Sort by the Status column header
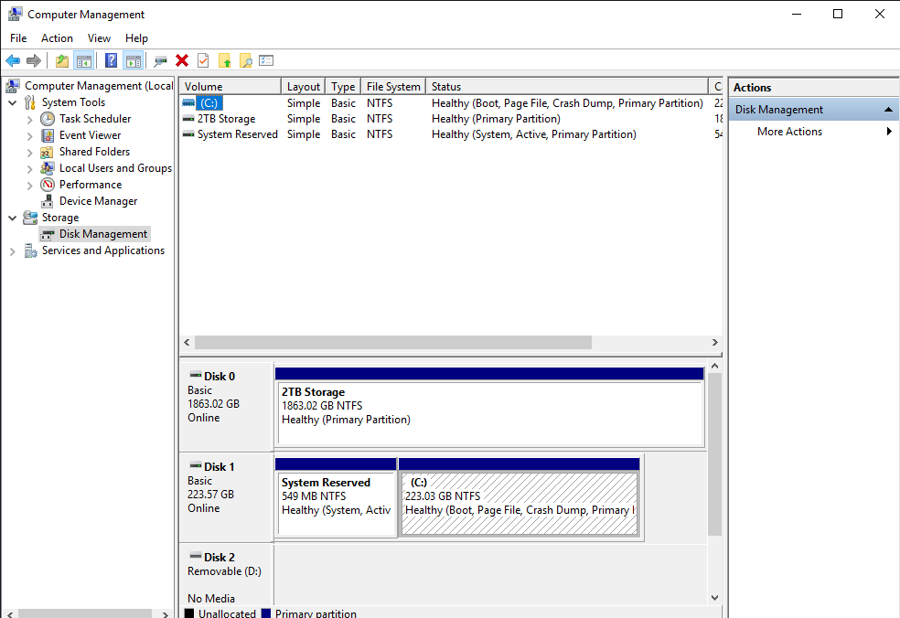Image resolution: width=900 pixels, height=618 pixels. point(566,86)
